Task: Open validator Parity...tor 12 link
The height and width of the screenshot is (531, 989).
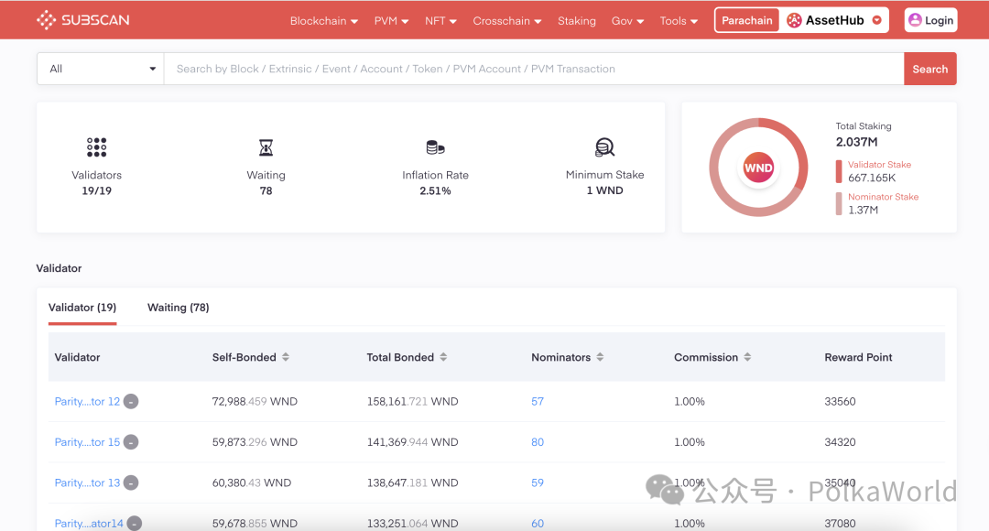Action: pyautogui.click(x=87, y=401)
